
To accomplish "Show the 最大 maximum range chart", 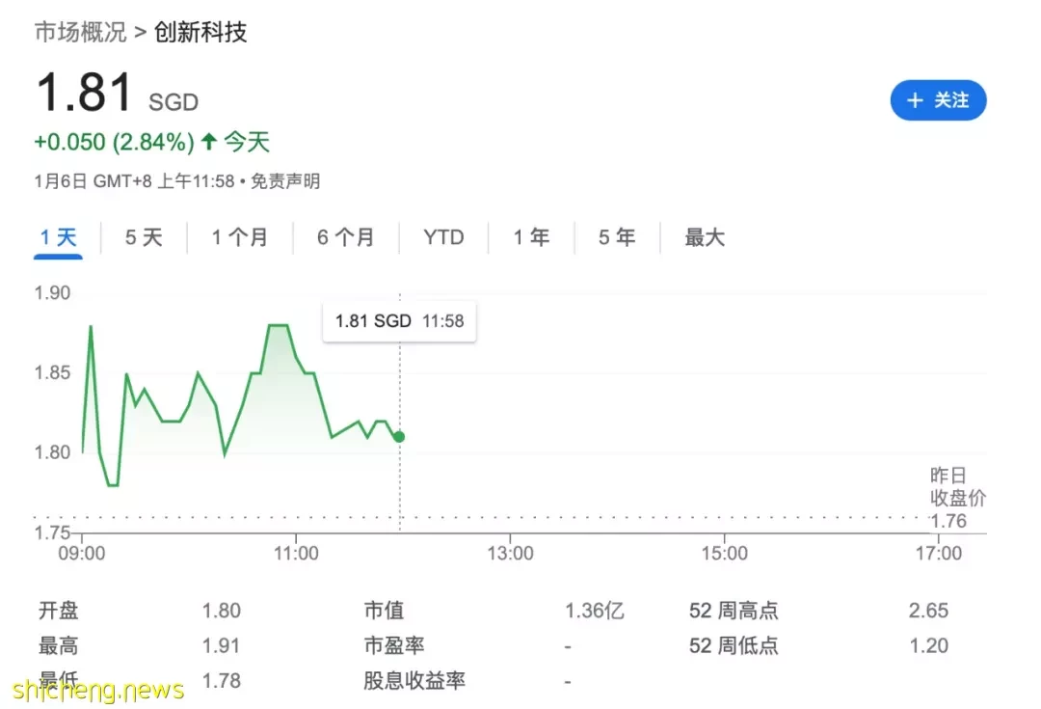I will pos(705,237).
